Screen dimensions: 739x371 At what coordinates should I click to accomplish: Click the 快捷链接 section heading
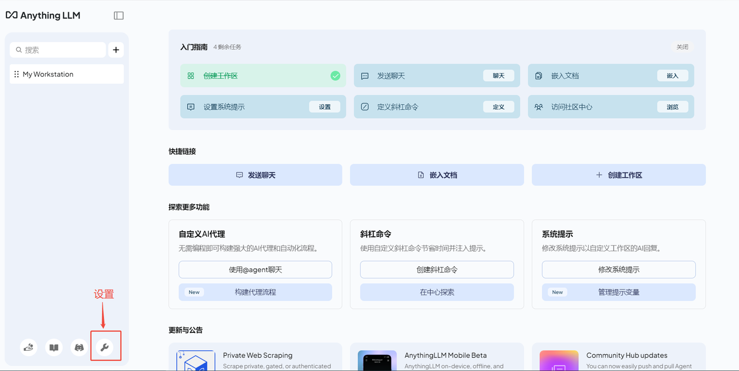click(182, 151)
